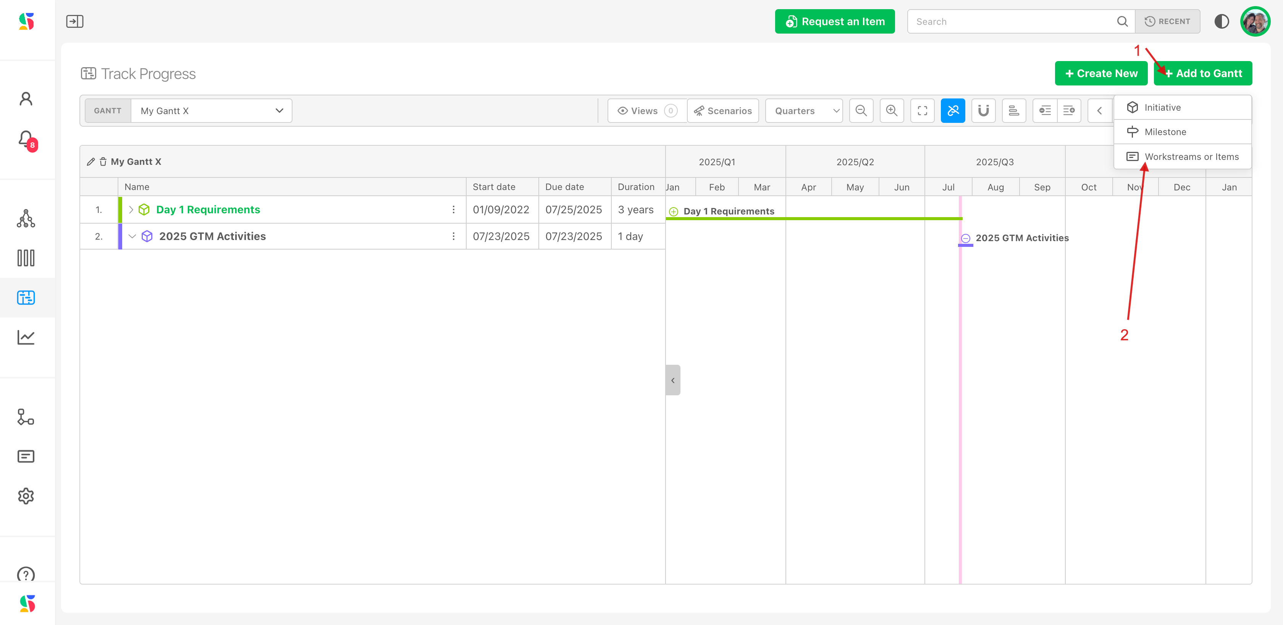Select Milestone from Add to Gantt menu
The width and height of the screenshot is (1283, 625).
tap(1165, 132)
